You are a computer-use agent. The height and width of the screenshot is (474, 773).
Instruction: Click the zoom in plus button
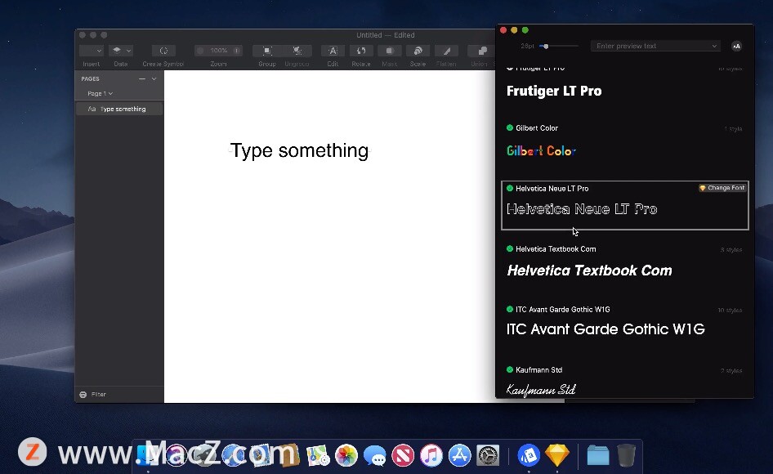[237, 51]
